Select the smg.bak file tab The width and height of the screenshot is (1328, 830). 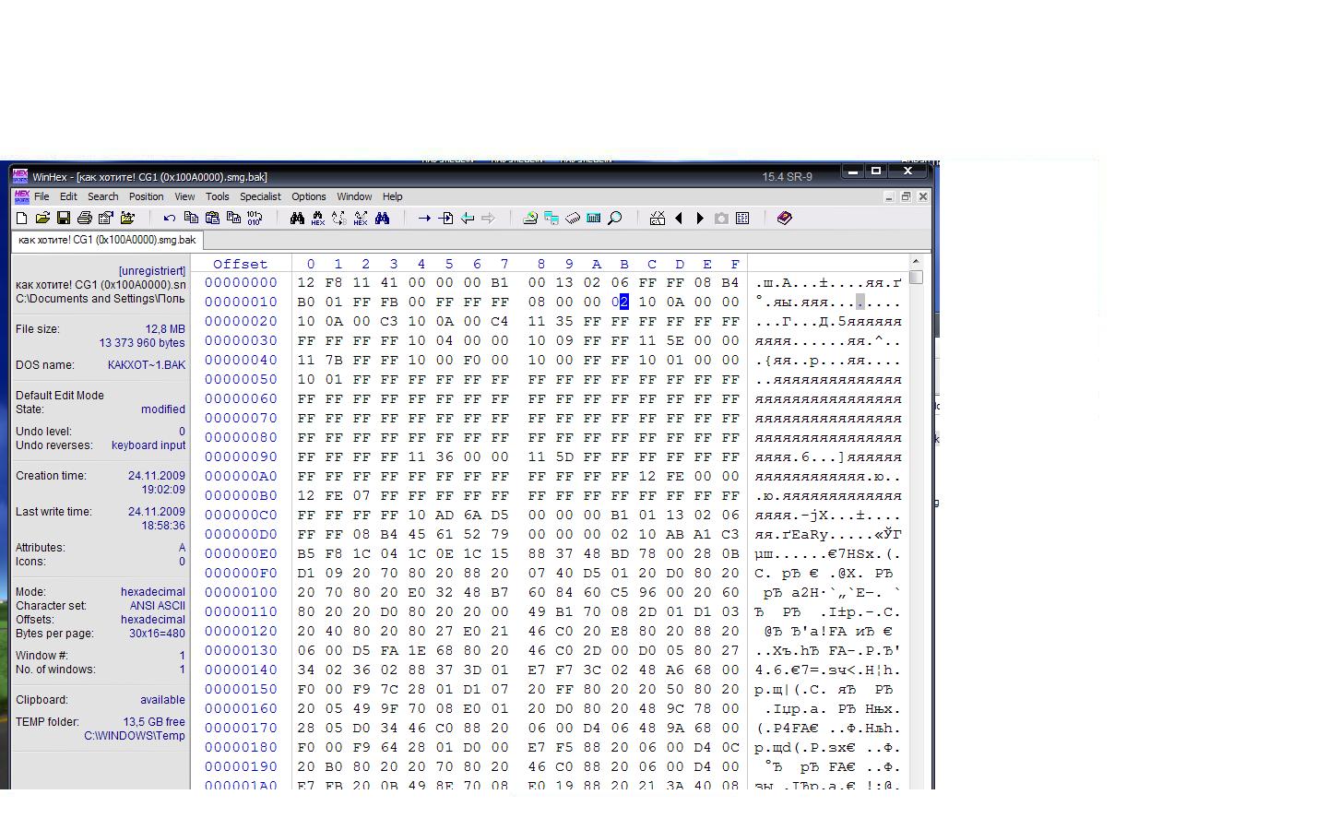(x=107, y=240)
